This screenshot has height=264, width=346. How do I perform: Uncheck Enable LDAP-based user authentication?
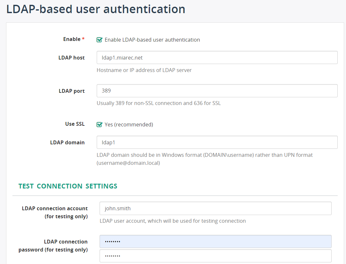[100, 39]
